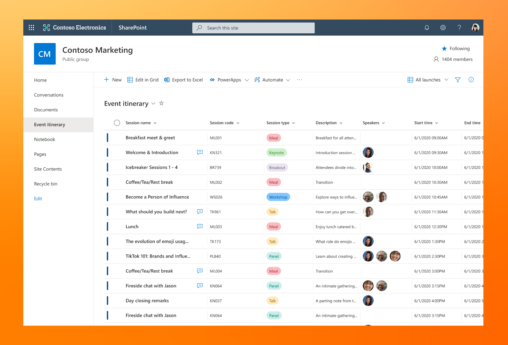Click Edit in Grid
This screenshot has height=345, width=508.
[x=143, y=80]
